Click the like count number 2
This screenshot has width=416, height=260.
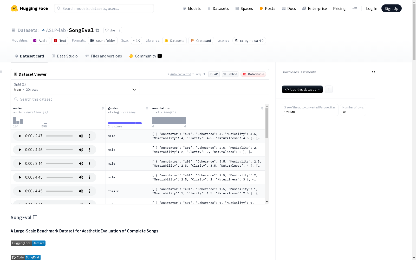[120, 30]
